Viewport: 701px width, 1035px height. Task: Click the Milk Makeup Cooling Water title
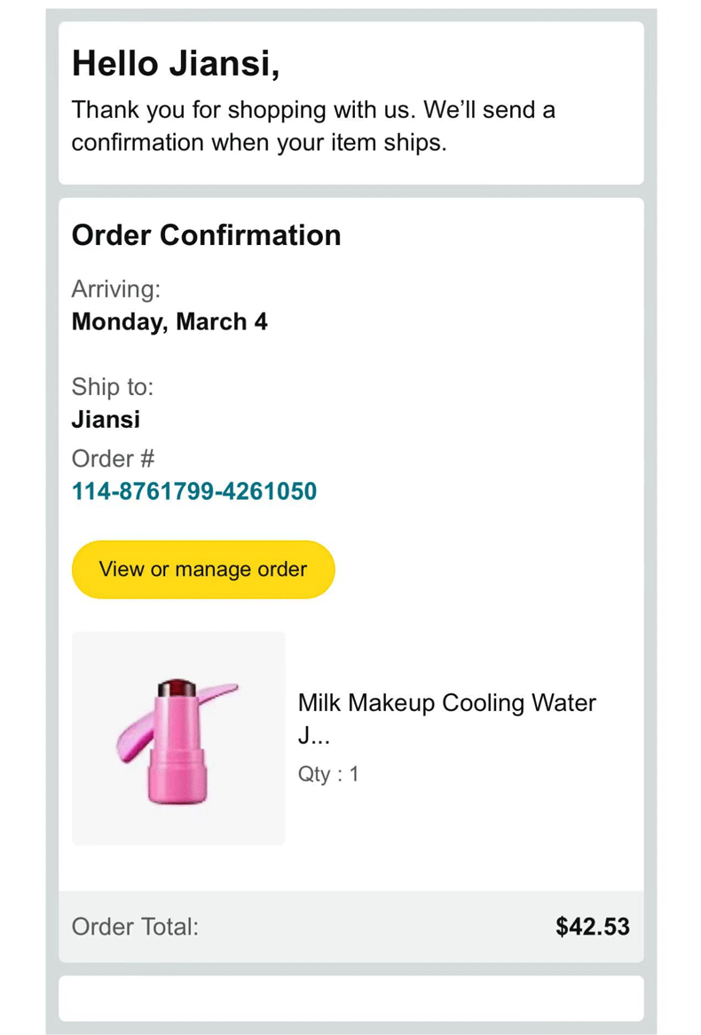[446, 703]
